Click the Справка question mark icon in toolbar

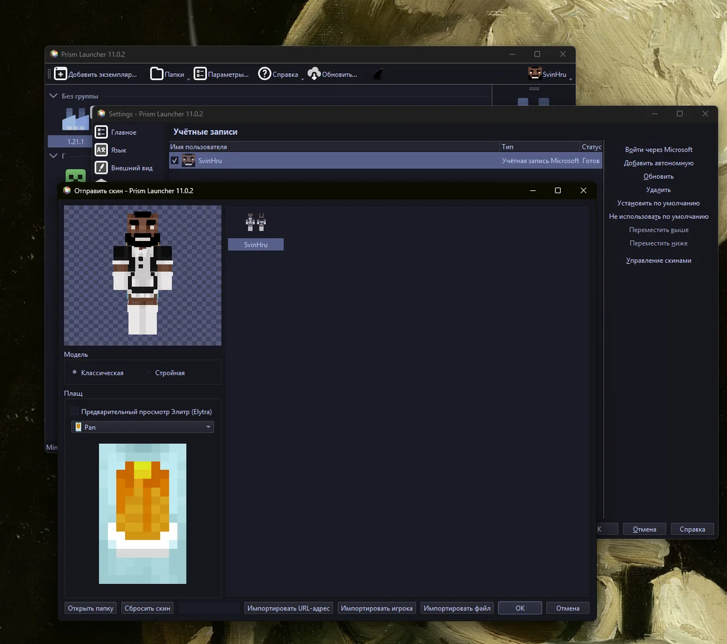click(265, 74)
